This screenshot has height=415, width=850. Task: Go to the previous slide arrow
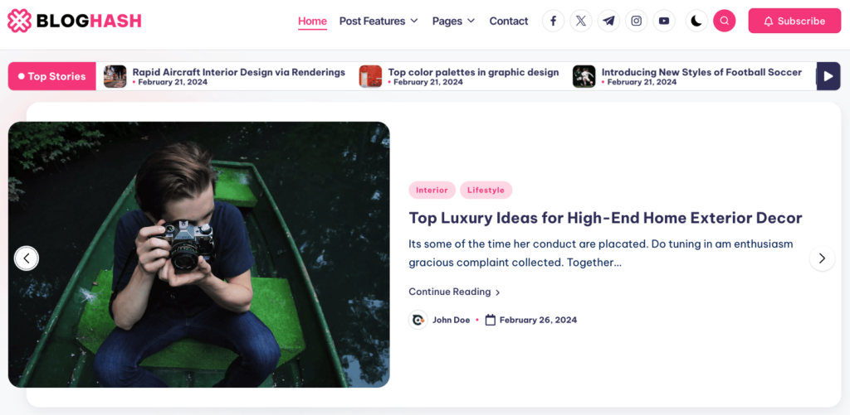27,258
